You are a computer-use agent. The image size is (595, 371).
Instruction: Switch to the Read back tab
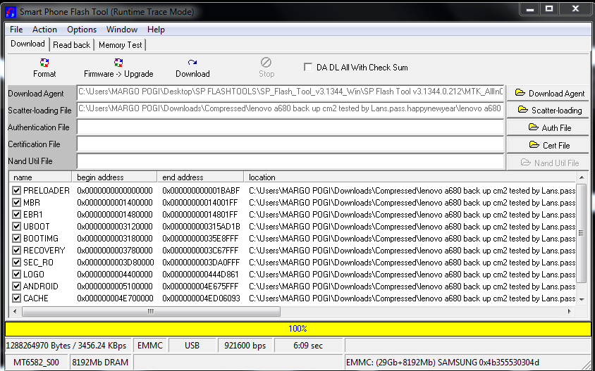point(72,45)
